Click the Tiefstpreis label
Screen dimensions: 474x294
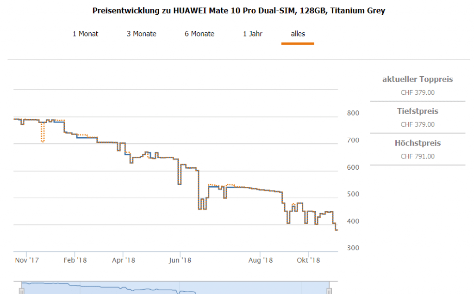coord(418,111)
